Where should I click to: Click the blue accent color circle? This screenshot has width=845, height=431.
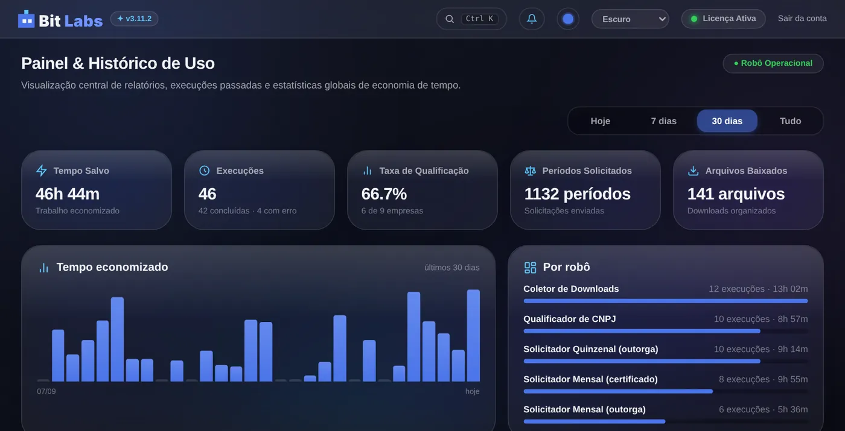coord(568,19)
